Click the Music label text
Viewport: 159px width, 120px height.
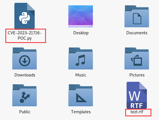point(81,75)
